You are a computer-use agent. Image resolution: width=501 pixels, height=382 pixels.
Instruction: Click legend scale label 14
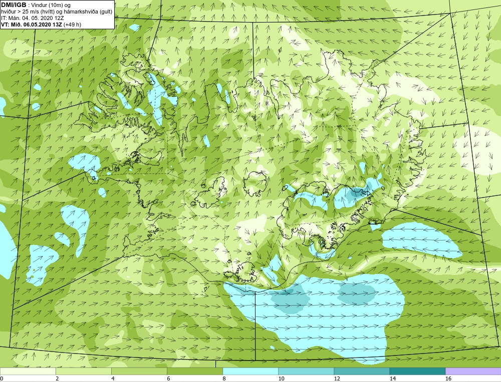[x=392, y=378]
